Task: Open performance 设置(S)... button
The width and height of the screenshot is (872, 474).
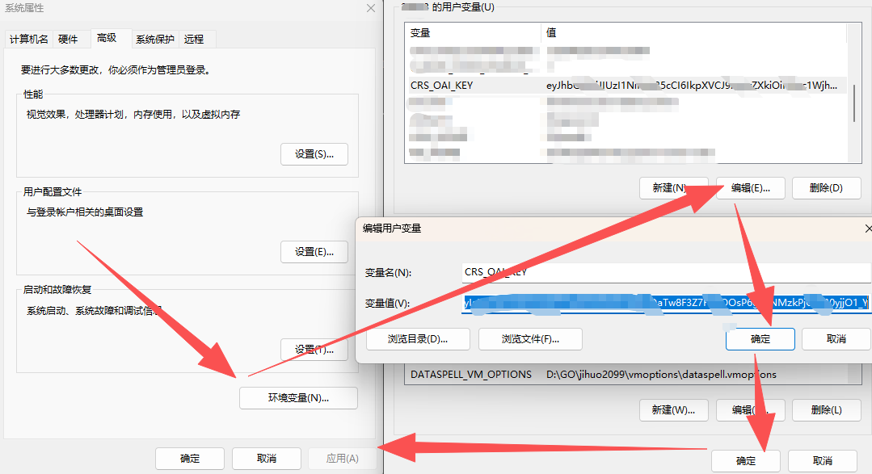Action: (314, 154)
